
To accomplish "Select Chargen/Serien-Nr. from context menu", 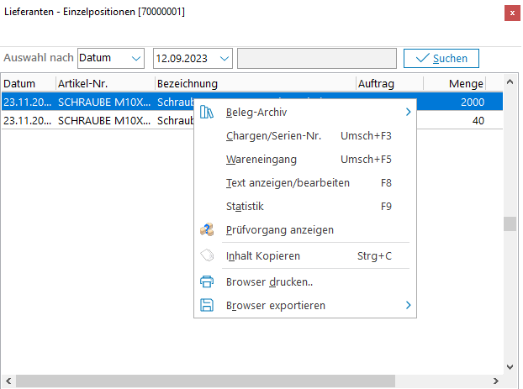I will tap(273, 135).
